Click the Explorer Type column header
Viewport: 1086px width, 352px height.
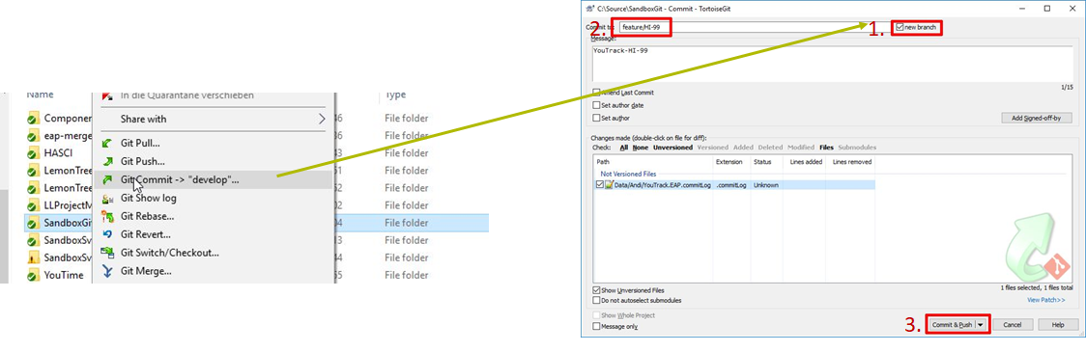395,95
